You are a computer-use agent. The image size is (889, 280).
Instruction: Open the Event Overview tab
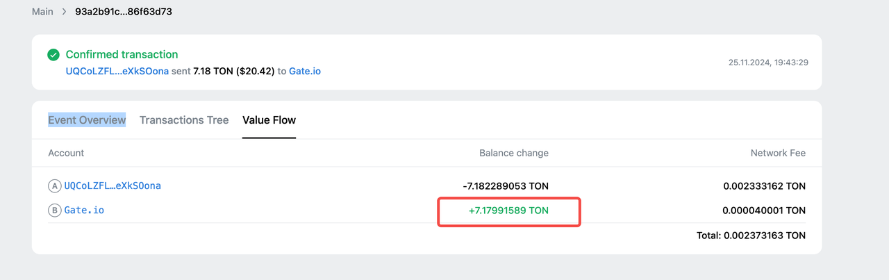click(87, 120)
